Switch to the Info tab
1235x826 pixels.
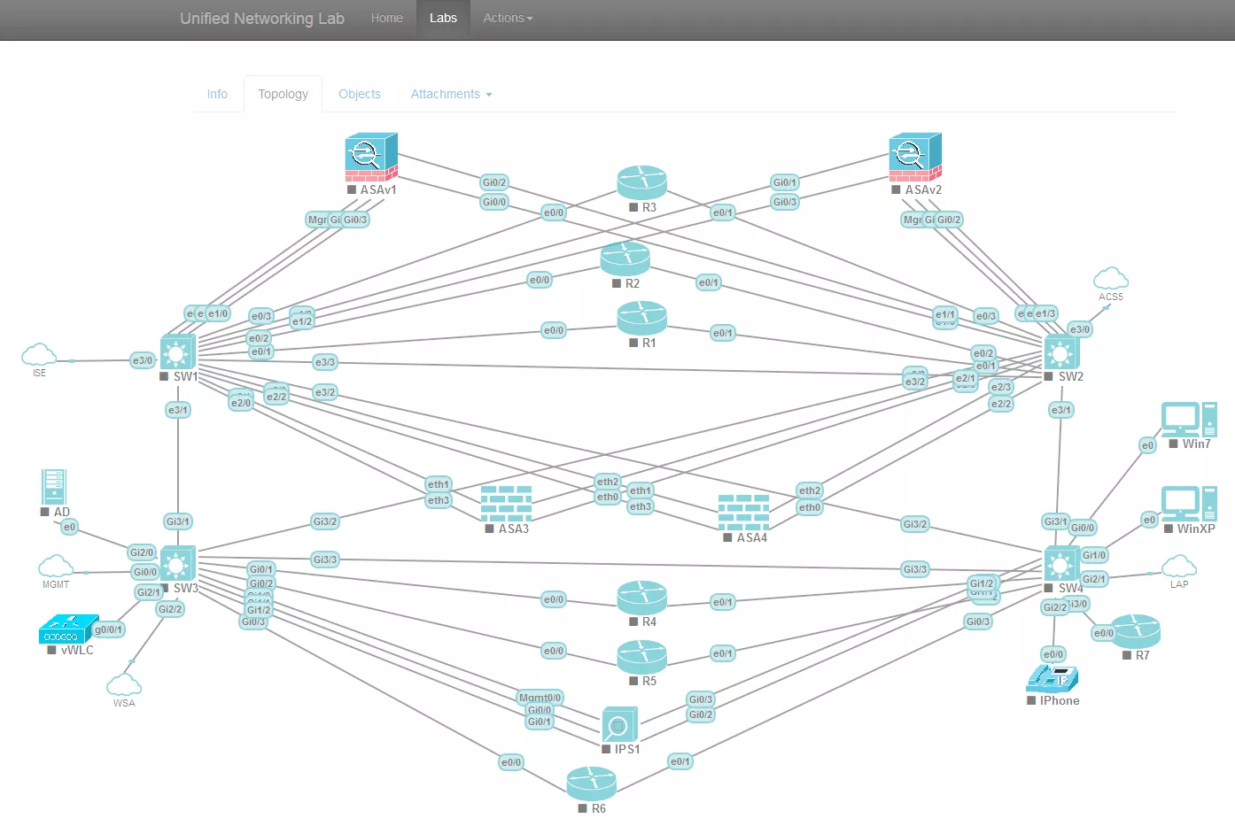point(217,94)
